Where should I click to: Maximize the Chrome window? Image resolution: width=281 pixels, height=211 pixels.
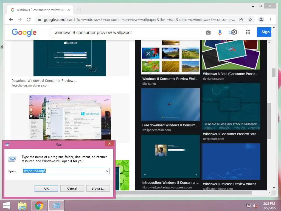pyautogui.click(x=260, y=6)
